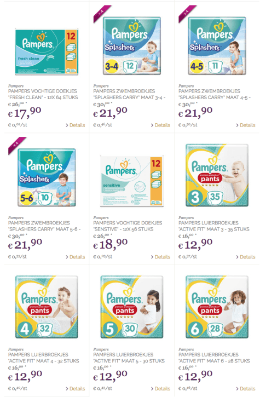Select the Splashers size 4-5 package image

coord(217,45)
